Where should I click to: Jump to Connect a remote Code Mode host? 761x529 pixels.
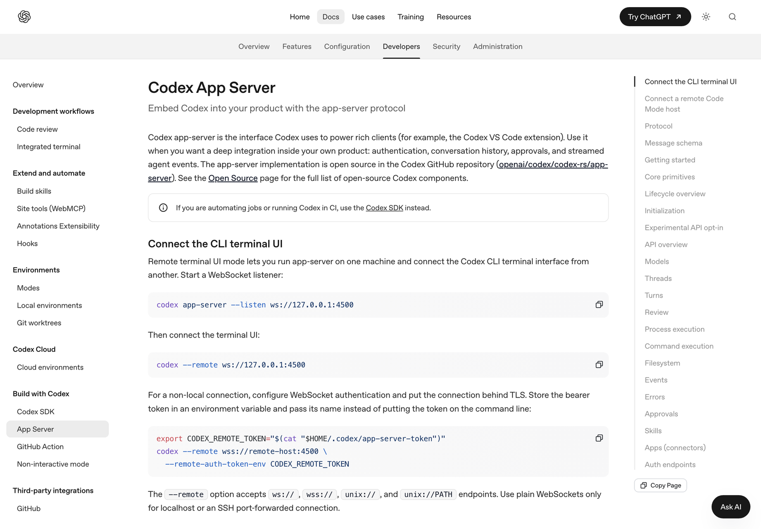684,104
